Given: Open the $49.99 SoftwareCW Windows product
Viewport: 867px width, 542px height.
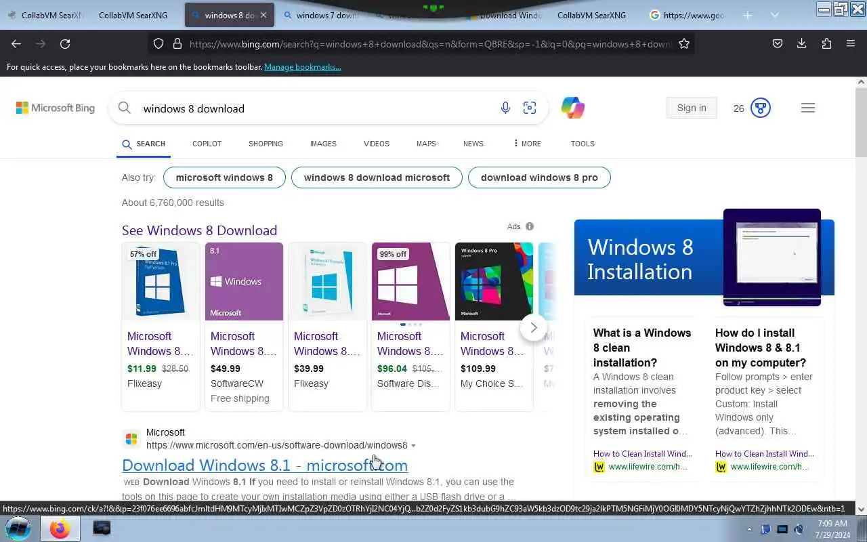Looking at the screenshot, I should (x=244, y=327).
